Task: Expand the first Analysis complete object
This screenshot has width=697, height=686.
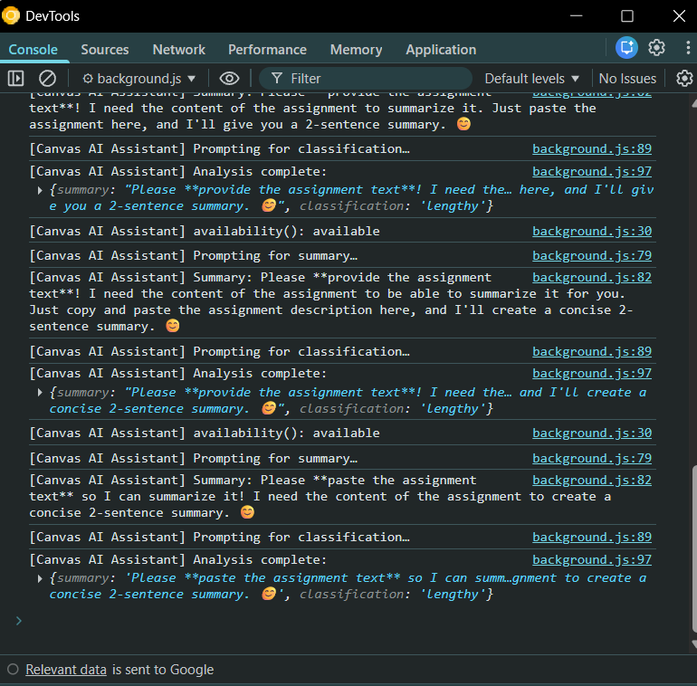Action: [x=40, y=190]
